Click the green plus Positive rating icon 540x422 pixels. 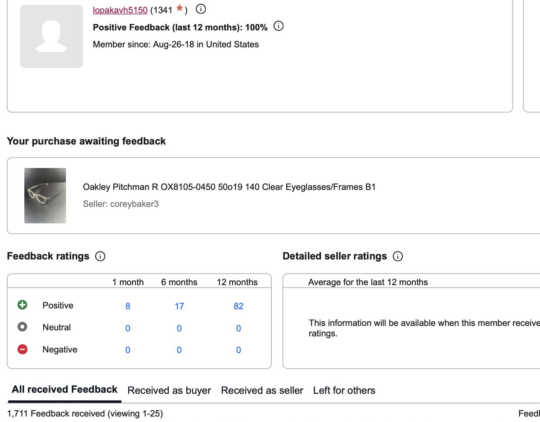pyautogui.click(x=22, y=305)
